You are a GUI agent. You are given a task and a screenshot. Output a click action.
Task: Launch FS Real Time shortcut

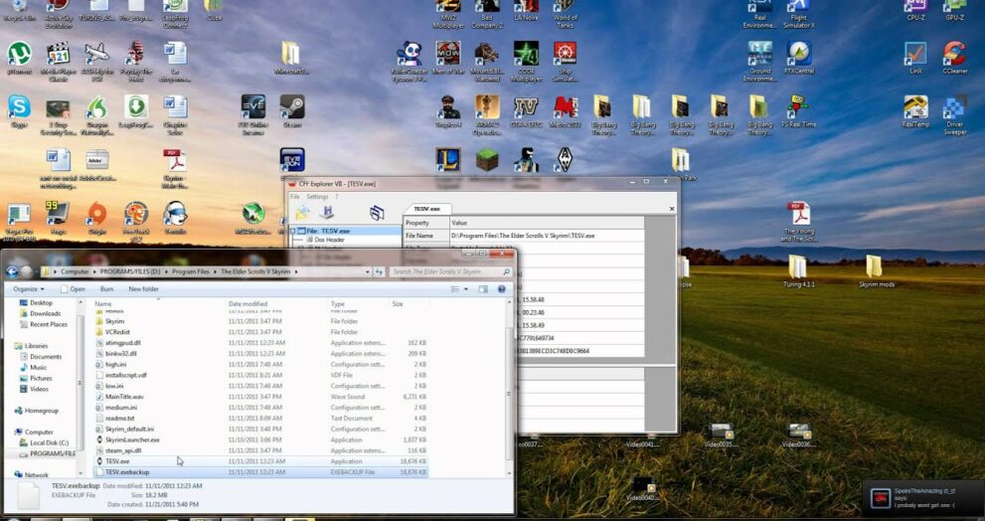click(x=799, y=106)
